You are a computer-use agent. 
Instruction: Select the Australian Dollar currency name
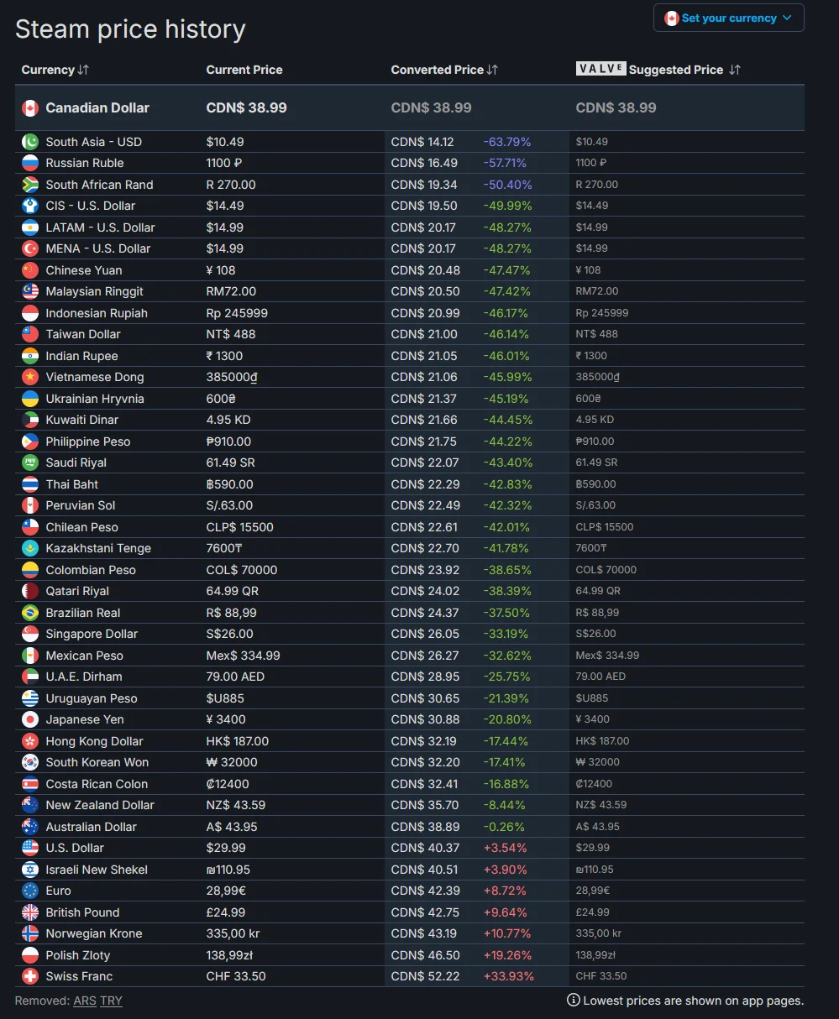click(91, 827)
